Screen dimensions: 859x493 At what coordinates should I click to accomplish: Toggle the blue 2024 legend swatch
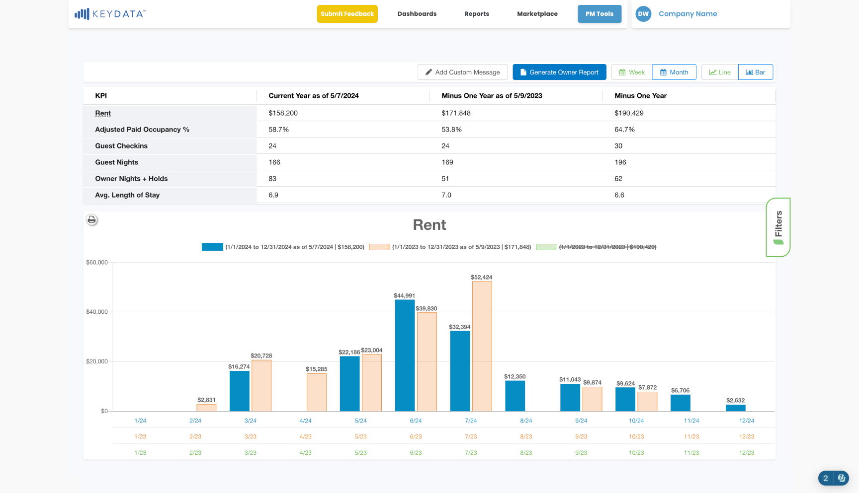tap(212, 247)
